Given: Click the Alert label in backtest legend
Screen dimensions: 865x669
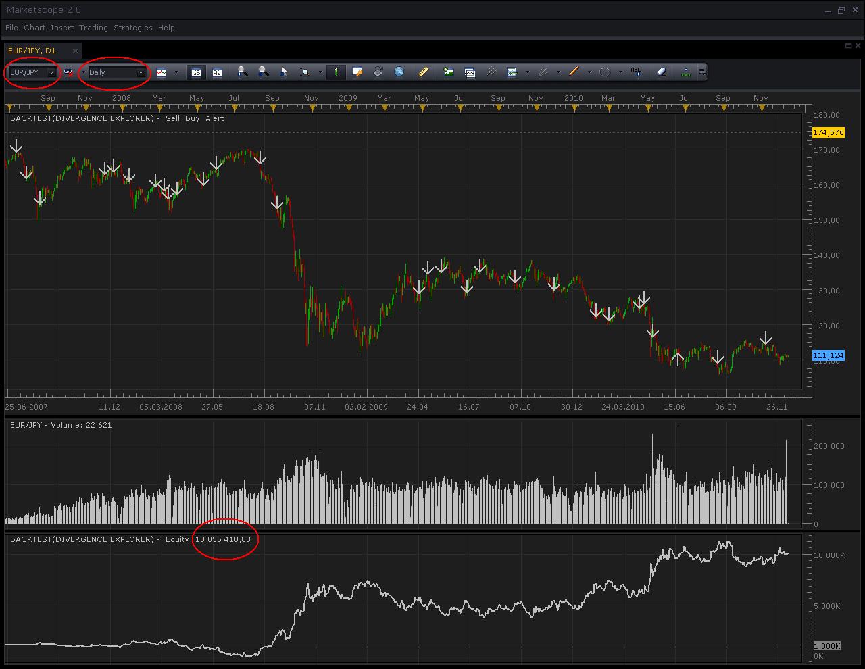Looking at the screenshot, I should pyautogui.click(x=215, y=118).
